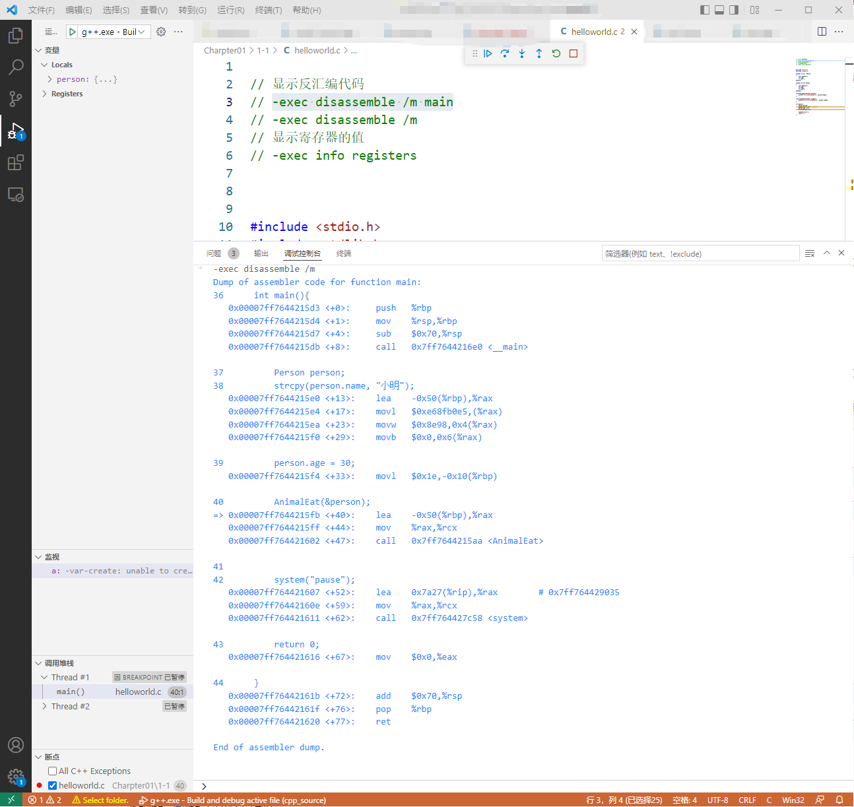Toggle primary side bar layout icon
854x807 pixels.
pyautogui.click(x=705, y=10)
